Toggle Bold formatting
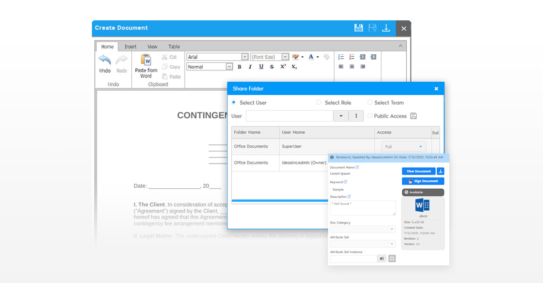The height and width of the screenshot is (283, 543). pyautogui.click(x=239, y=67)
